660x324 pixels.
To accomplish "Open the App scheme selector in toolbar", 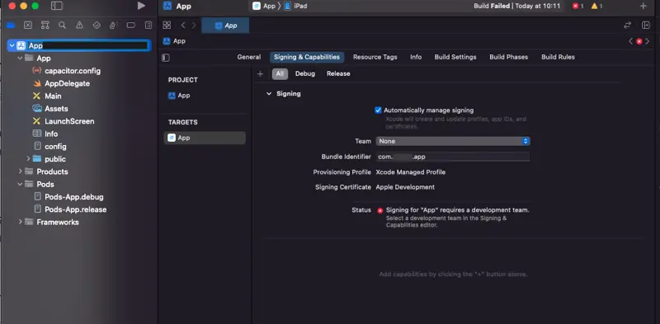I will coord(263,6).
